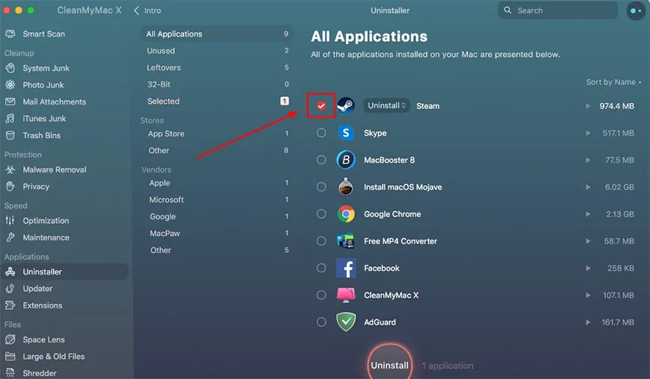Click the Space Lens icon
Viewport: 650px width, 379px height.
pyautogui.click(x=10, y=339)
